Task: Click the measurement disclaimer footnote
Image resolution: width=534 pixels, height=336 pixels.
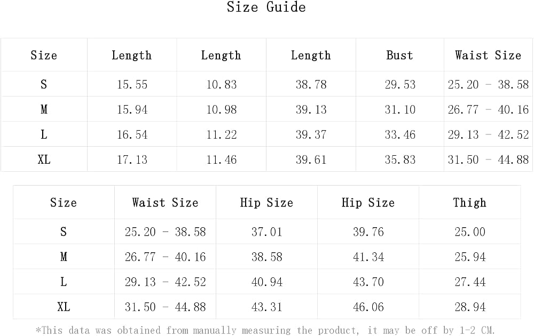Action: 265,330
